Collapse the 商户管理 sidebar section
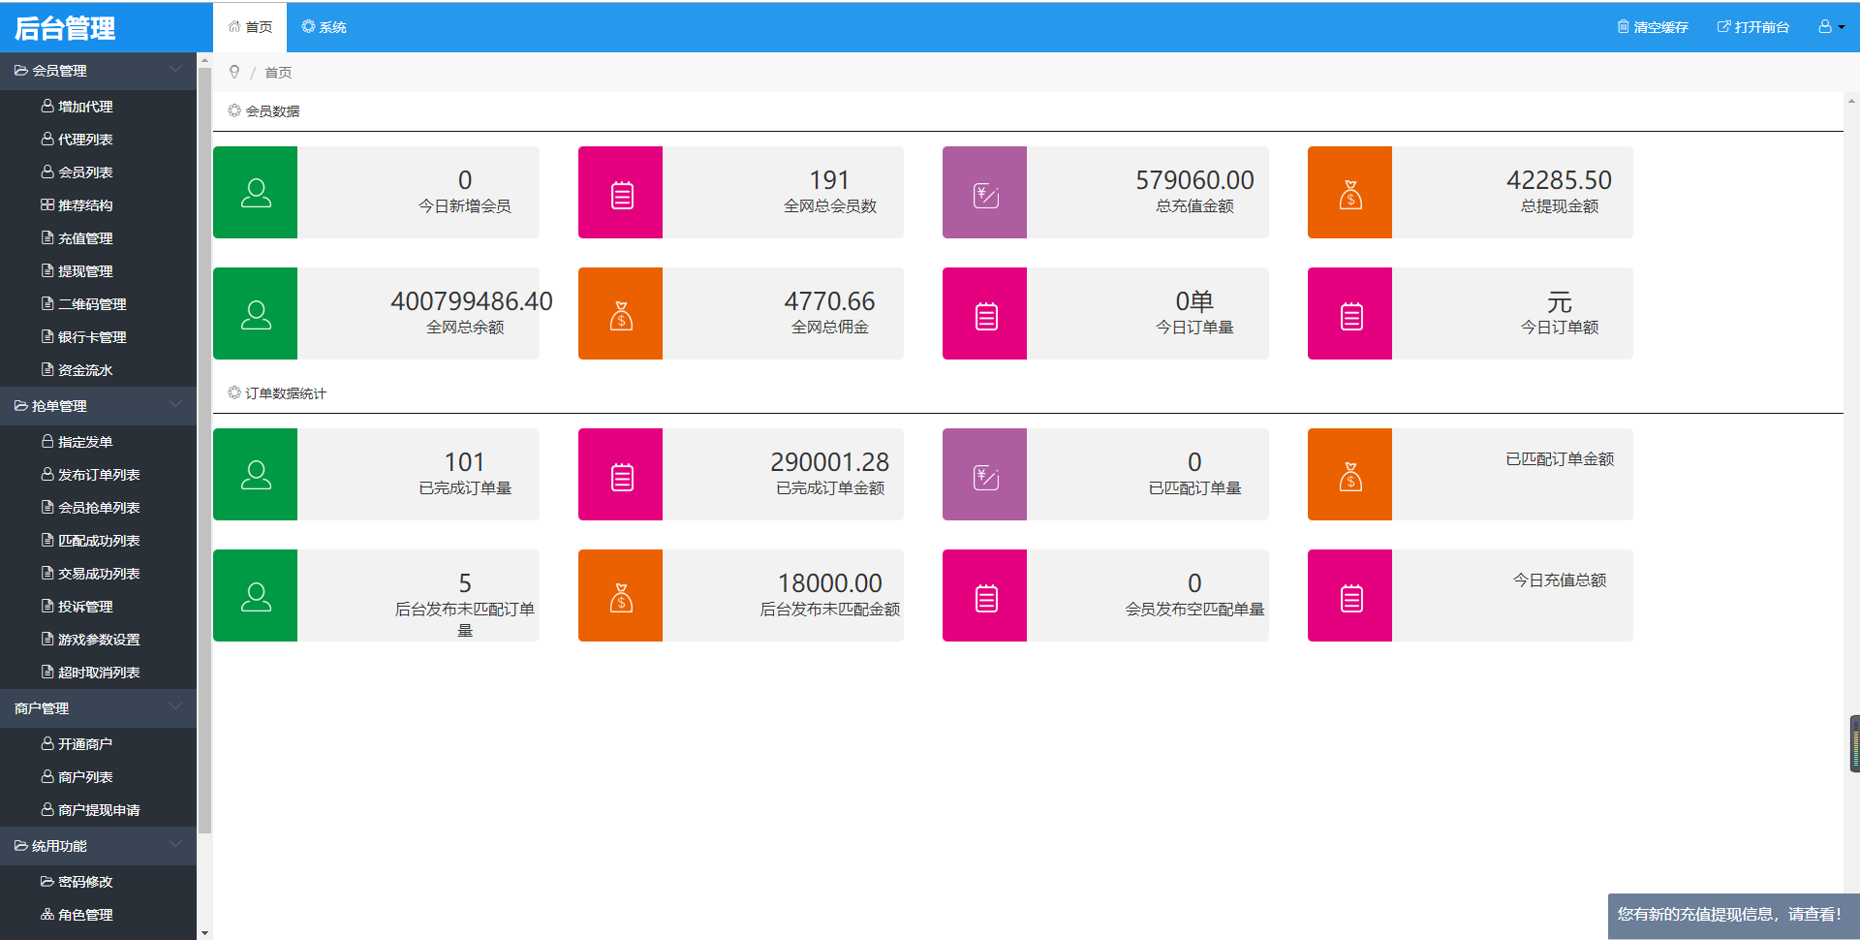1860x940 pixels. pyautogui.click(x=98, y=708)
